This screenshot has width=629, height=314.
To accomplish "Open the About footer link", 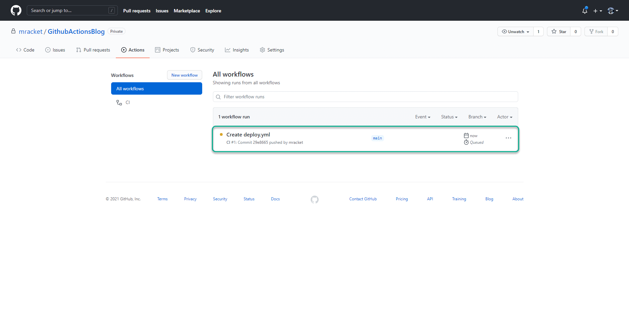I will (518, 199).
